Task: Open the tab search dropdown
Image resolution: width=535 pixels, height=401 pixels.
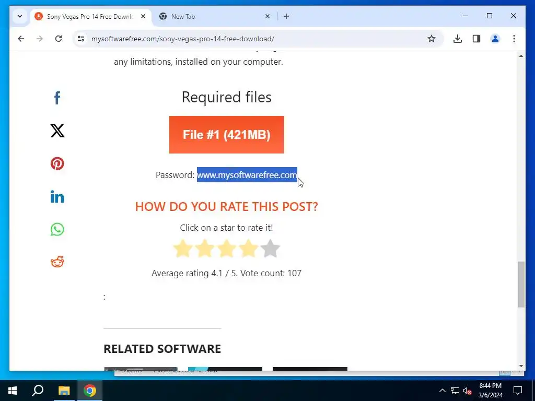Action: pyautogui.click(x=20, y=16)
